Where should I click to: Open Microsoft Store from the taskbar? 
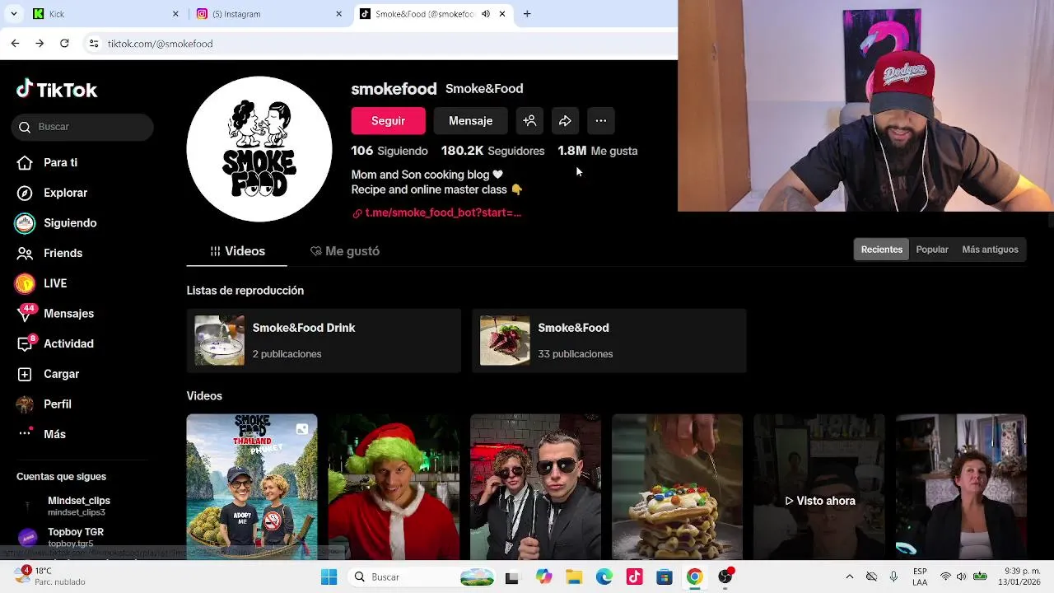point(665,577)
